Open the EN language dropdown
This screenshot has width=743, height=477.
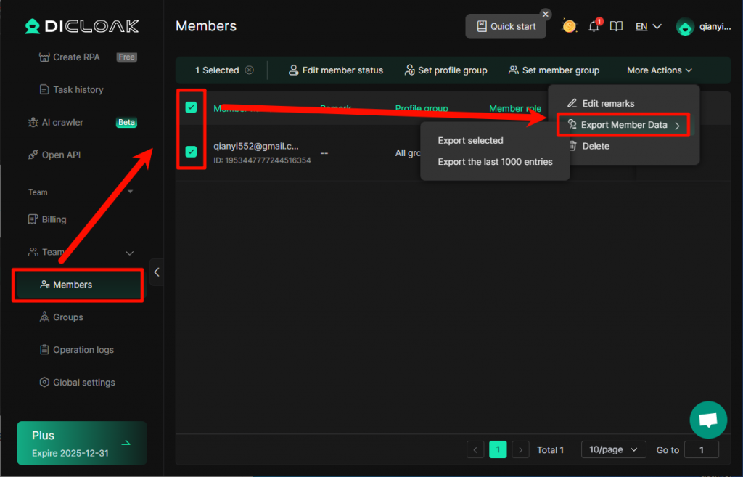click(x=648, y=27)
